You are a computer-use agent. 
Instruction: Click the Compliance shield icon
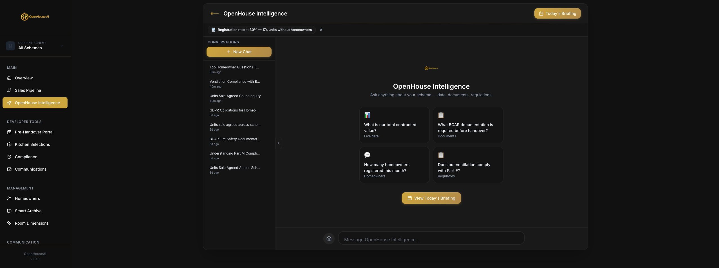tap(9, 157)
